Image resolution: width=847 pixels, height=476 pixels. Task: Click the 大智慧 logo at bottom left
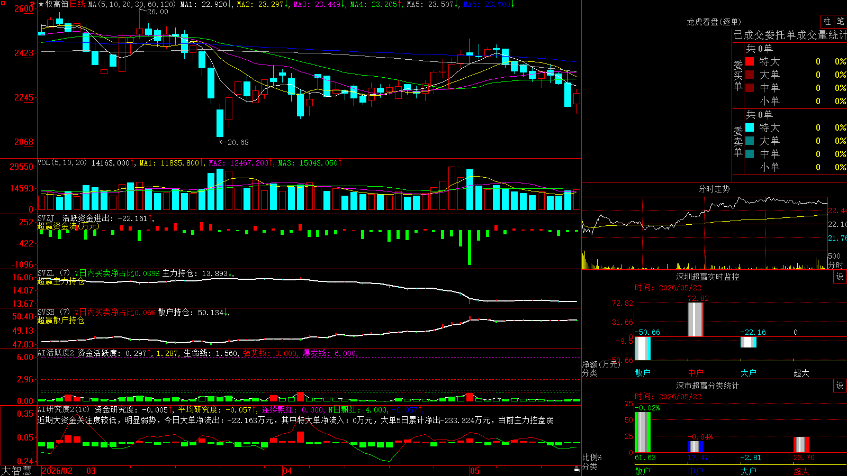click(x=16, y=471)
